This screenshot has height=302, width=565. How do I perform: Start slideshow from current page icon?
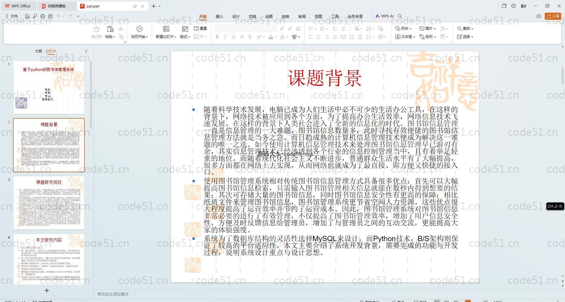click(x=139, y=29)
